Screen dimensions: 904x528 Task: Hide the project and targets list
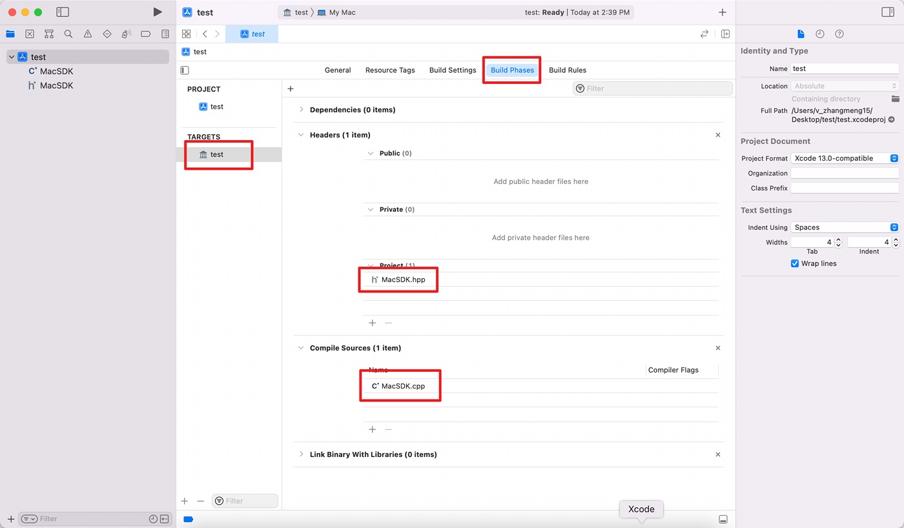click(x=185, y=70)
